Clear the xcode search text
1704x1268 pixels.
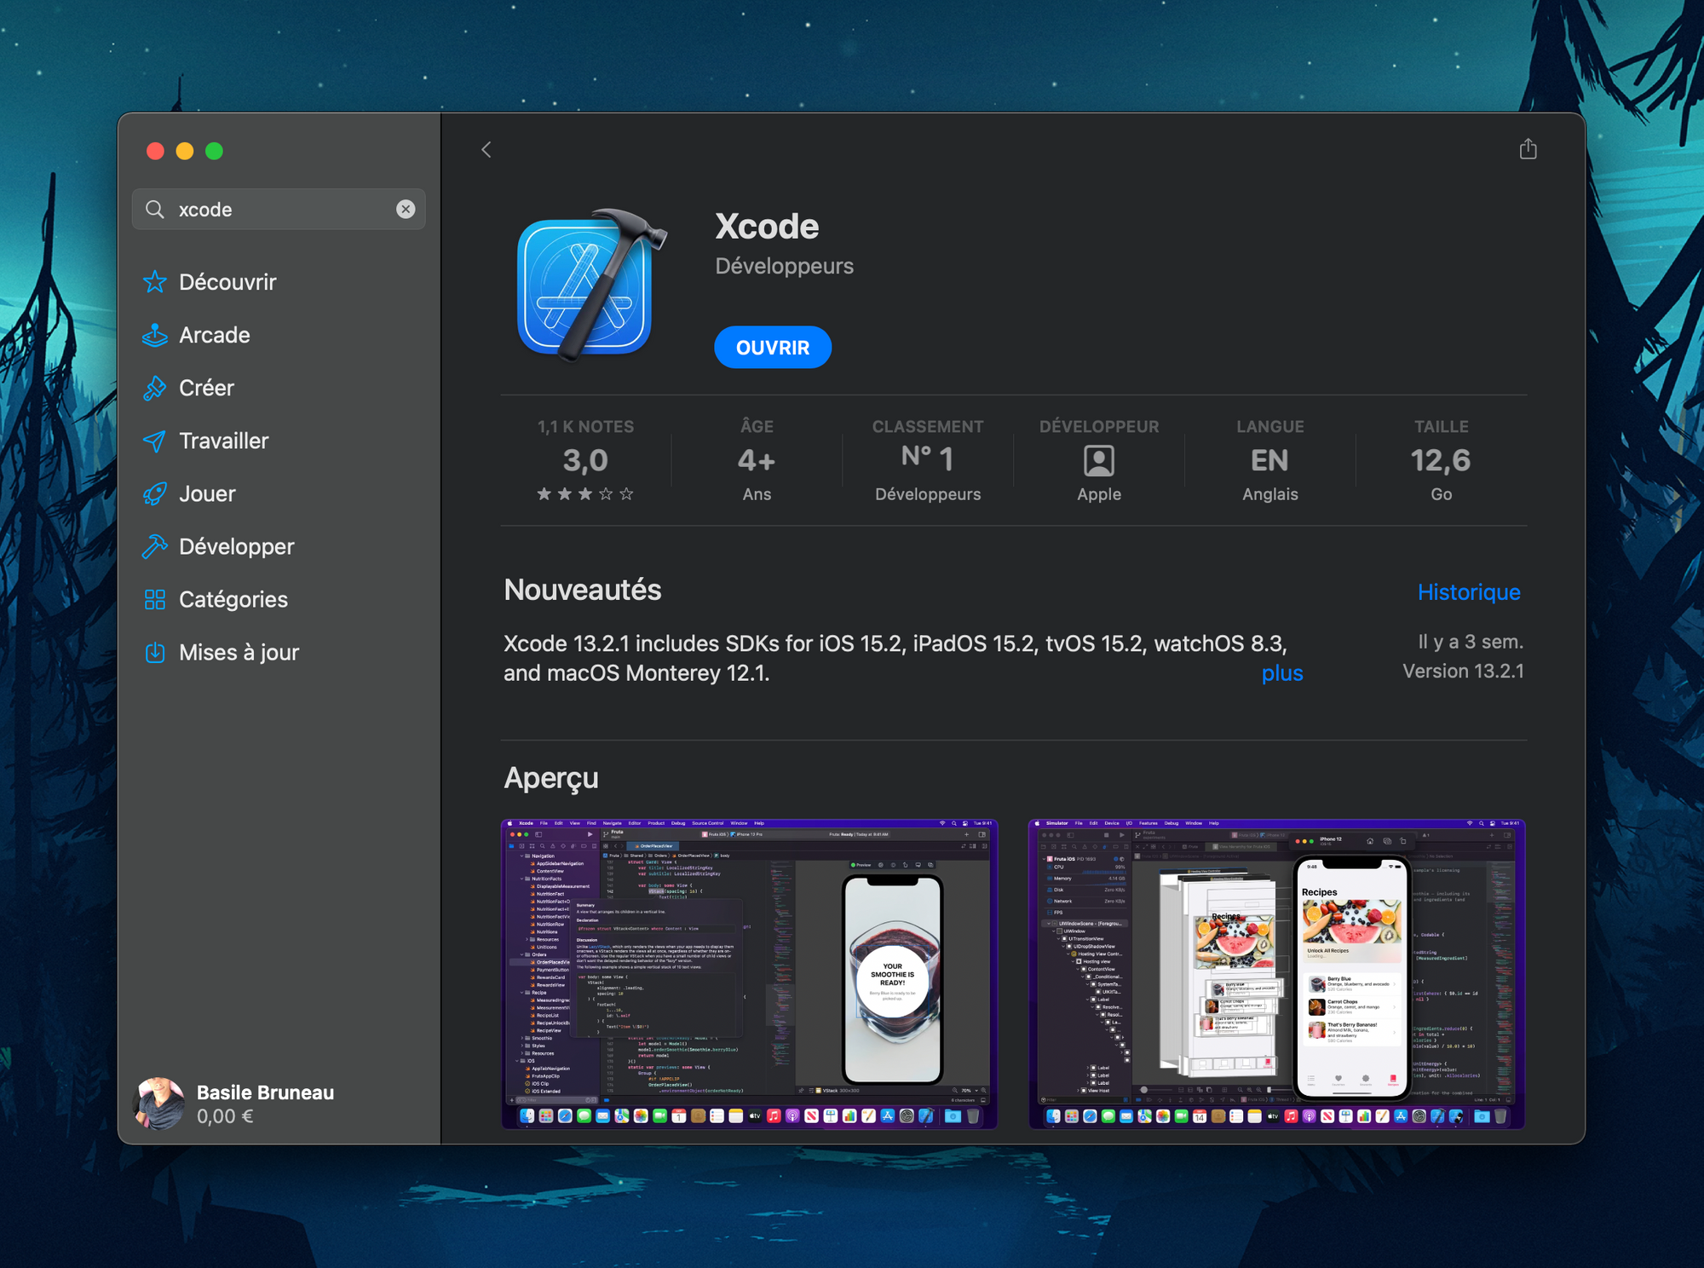406,209
